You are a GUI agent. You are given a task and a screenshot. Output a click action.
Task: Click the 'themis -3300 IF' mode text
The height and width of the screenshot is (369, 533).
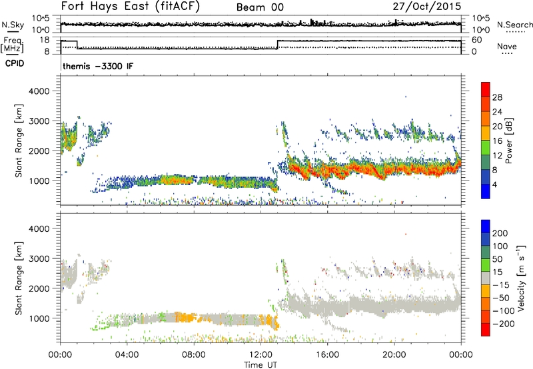click(98, 66)
